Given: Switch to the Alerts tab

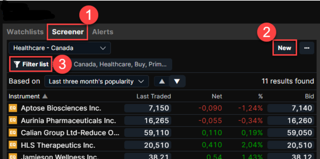Looking at the screenshot, I should click(x=103, y=32).
